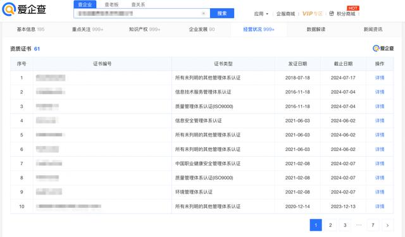405x237 pixels.
Task: Click the gift icon beside 积分商城
Action: [332, 13]
